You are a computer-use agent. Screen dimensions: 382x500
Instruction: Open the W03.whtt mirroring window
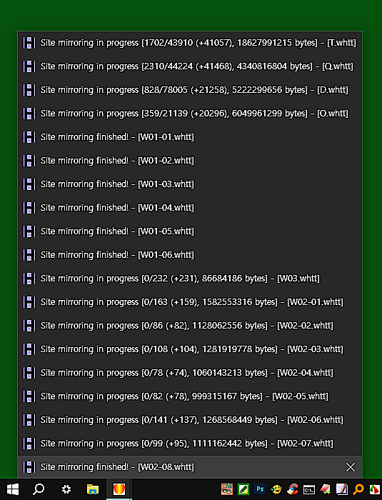pyautogui.click(x=190, y=279)
